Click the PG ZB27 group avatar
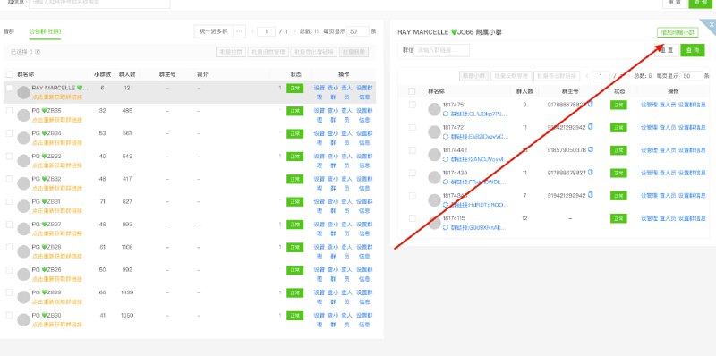This screenshot has width=716, height=356. click(x=24, y=229)
